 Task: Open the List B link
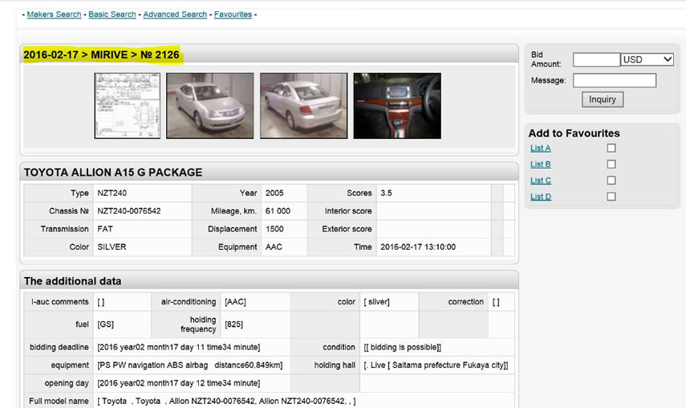coord(540,165)
